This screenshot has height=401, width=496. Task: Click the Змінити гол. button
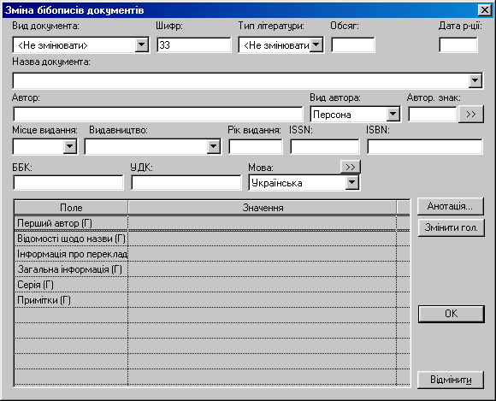451,227
